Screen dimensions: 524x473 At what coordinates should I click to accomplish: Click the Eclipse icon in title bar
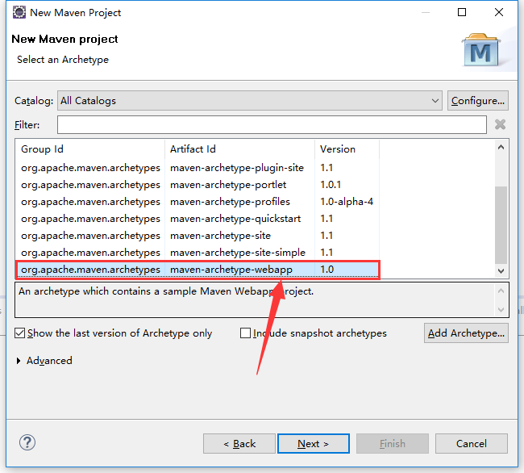19,12
